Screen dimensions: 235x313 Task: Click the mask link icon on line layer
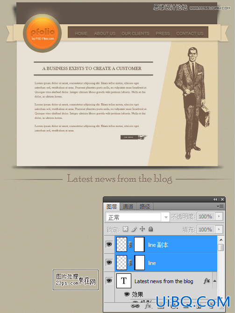coord(130,263)
